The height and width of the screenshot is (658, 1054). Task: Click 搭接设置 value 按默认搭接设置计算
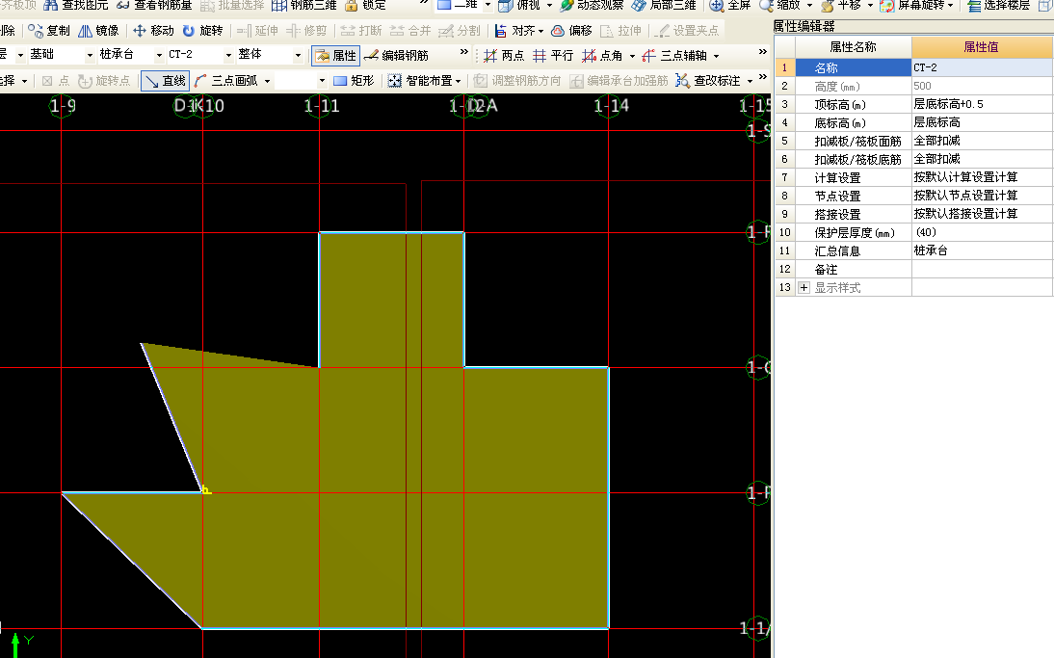click(x=982, y=214)
